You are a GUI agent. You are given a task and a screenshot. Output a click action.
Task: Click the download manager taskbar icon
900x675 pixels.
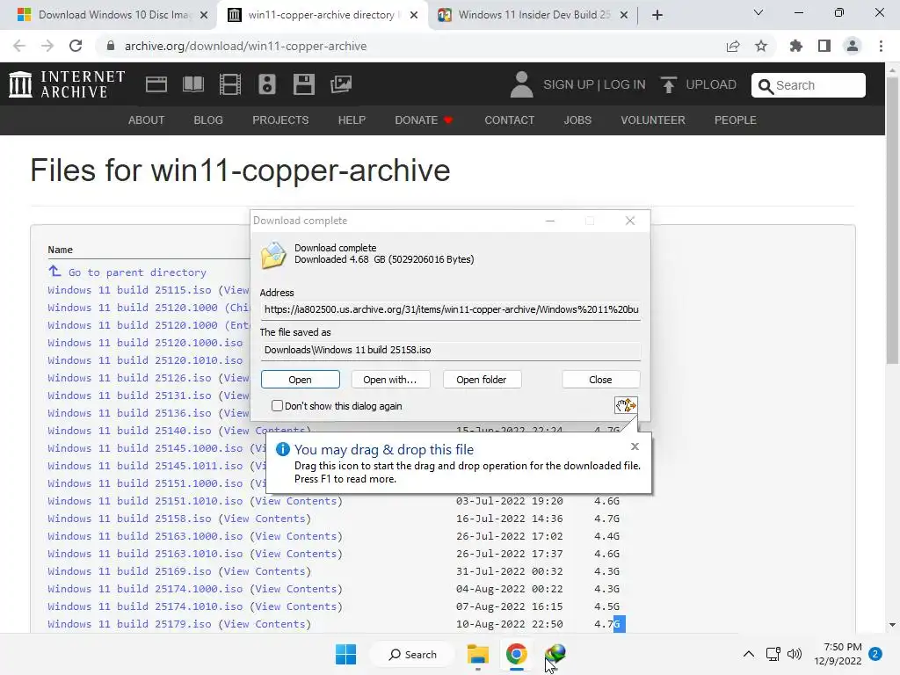pos(555,653)
